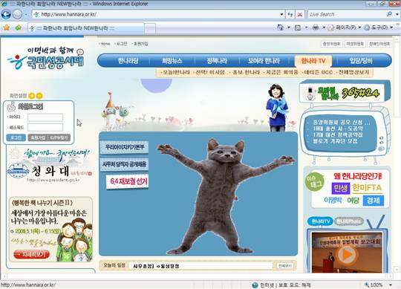401x289 pixels.
Task: Click the purple 민생 issue tag
Action: [x=341, y=189]
